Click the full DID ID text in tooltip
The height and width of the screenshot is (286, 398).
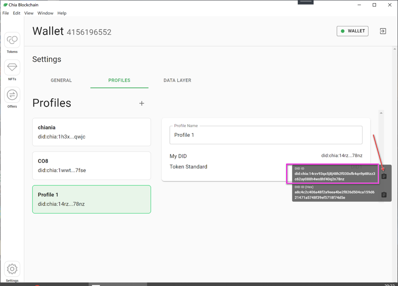tap(335, 176)
